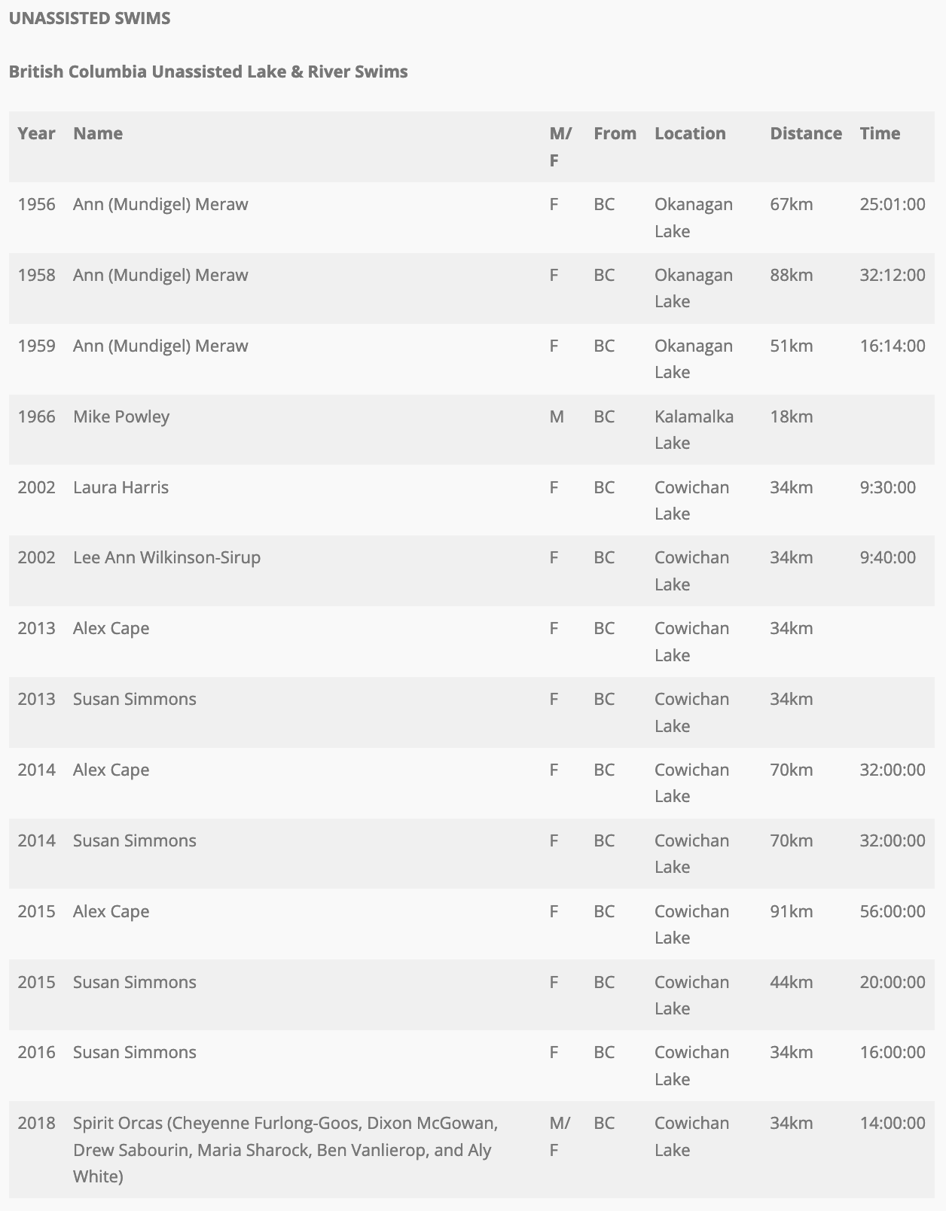Click the 91km distance for Alex Cape
946x1211 pixels.
[x=791, y=911]
